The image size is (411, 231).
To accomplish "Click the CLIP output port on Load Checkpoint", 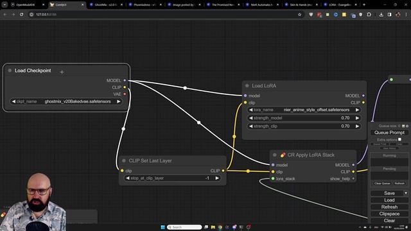I will pyautogui.click(x=125, y=87).
